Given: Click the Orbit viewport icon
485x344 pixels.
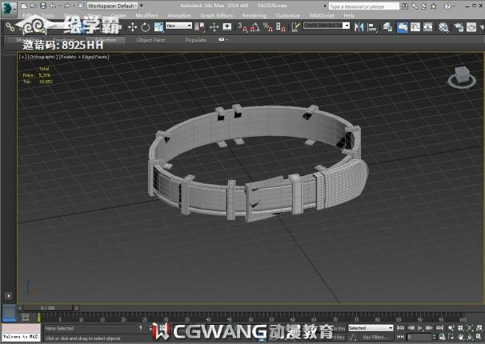Looking at the screenshot, I should (470, 337).
